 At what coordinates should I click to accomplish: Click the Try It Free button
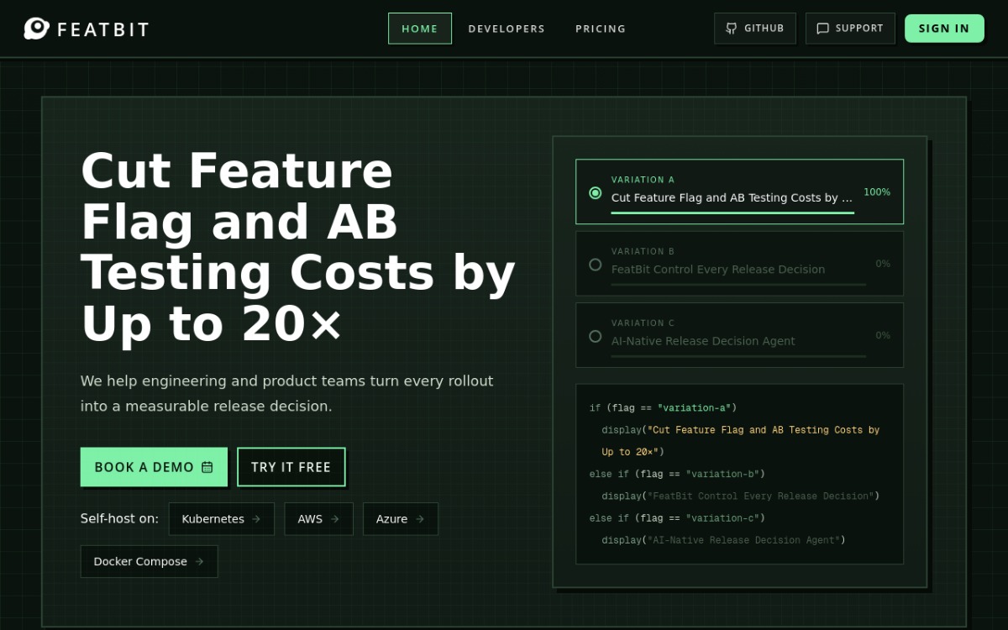click(x=291, y=467)
